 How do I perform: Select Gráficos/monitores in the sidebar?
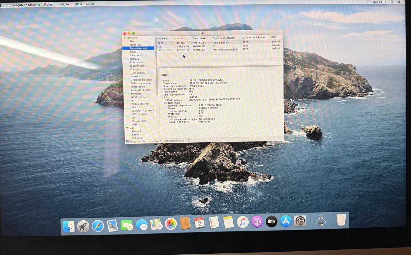click(x=142, y=83)
